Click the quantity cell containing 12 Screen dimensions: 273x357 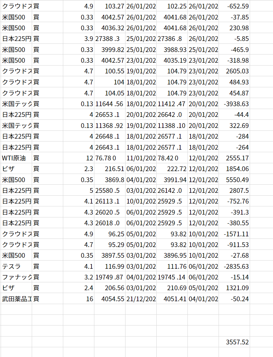tap(79, 158)
